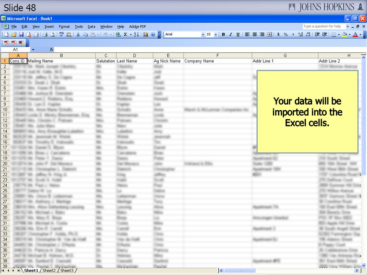367x275 pixels.
Task: Toggle Italic formatting
Action: 231,35
